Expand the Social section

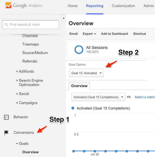point(23,94)
